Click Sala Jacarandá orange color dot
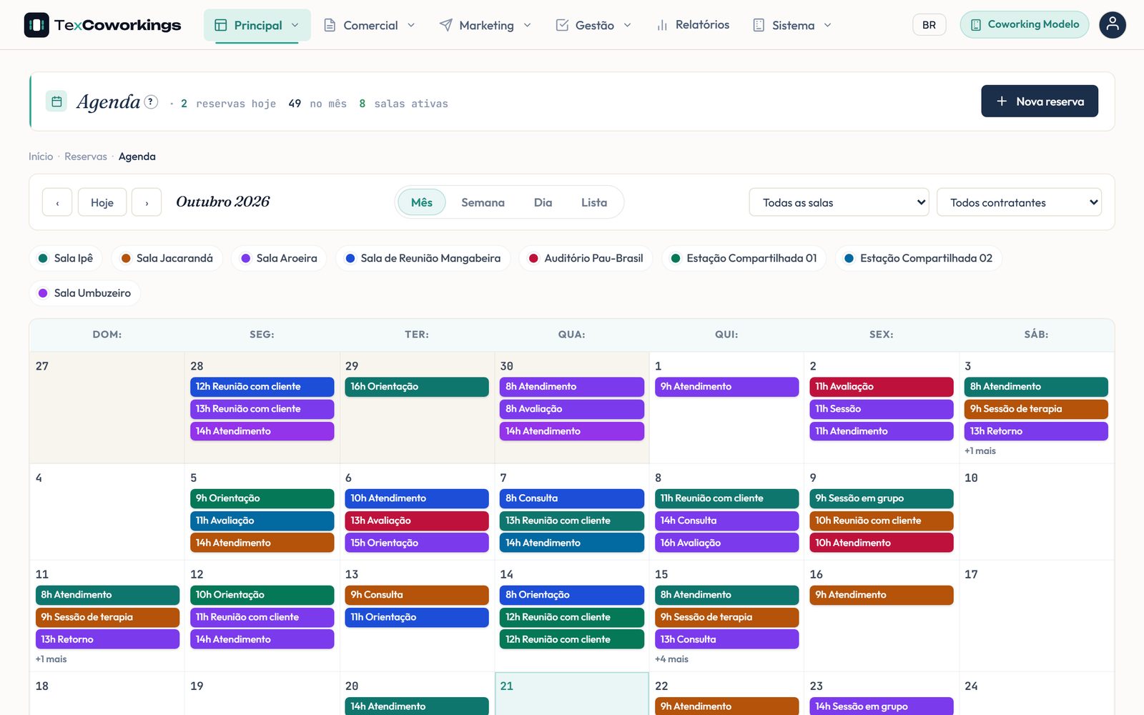This screenshot has width=1144, height=715. pos(126,258)
